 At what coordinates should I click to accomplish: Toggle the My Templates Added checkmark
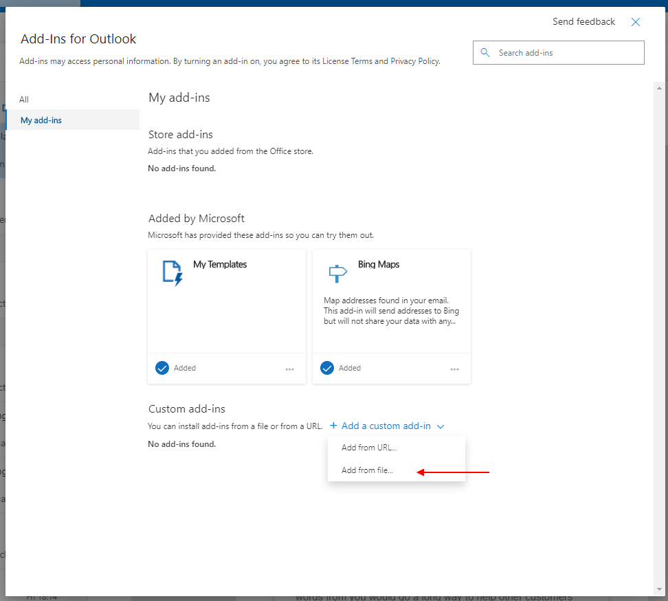pyautogui.click(x=162, y=368)
